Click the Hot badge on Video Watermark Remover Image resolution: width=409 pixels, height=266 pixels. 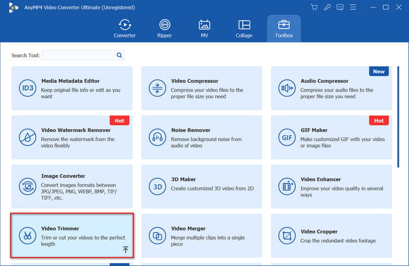click(119, 120)
